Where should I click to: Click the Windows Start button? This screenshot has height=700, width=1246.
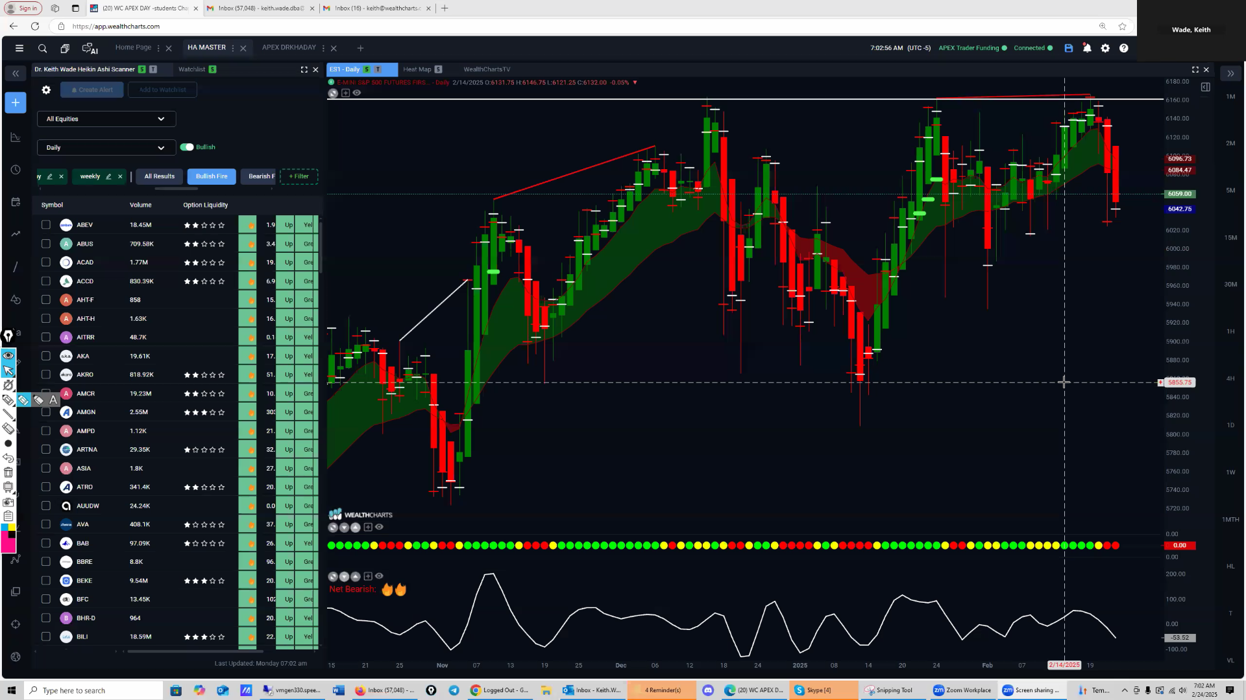point(11,690)
